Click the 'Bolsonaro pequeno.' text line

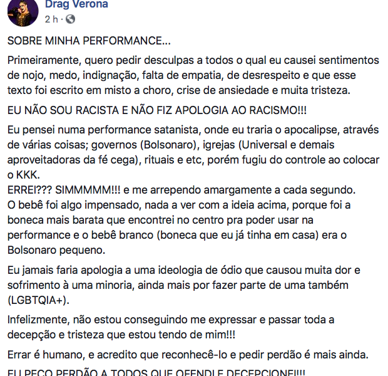(56, 250)
